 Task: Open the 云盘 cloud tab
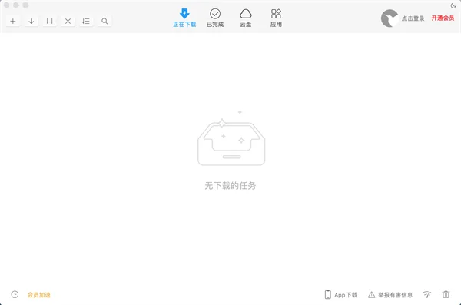(x=246, y=18)
